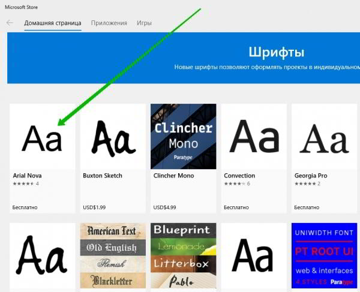Switch to the Игры tab
The image size is (360, 292).
click(144, 23)
